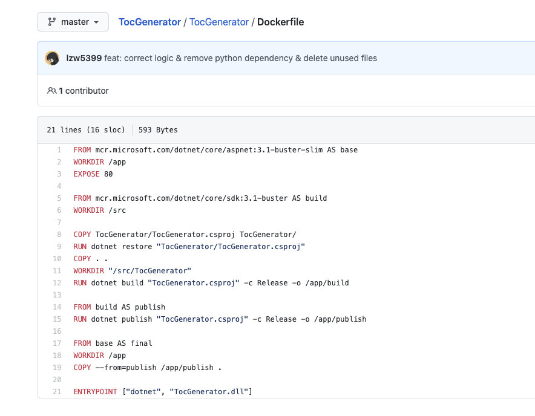Click the 1 contributor label
This screenshot has width=535, height=416.
pos(84,91)
